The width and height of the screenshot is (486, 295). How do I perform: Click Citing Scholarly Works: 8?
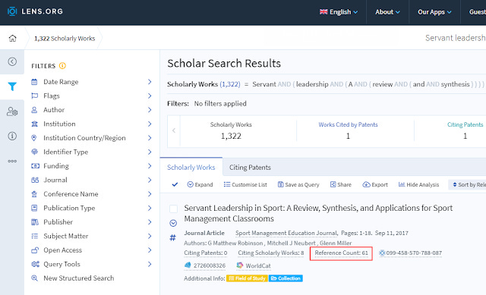click(x=271, y=253)
